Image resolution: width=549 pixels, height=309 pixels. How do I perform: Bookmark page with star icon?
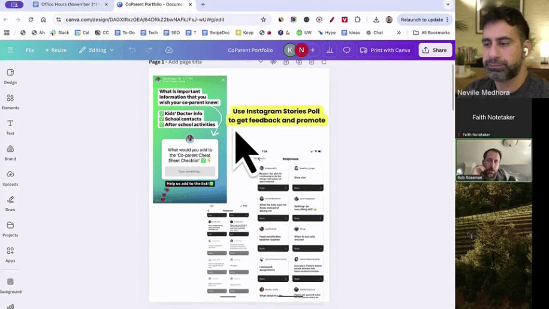click(x=263, y=20)
